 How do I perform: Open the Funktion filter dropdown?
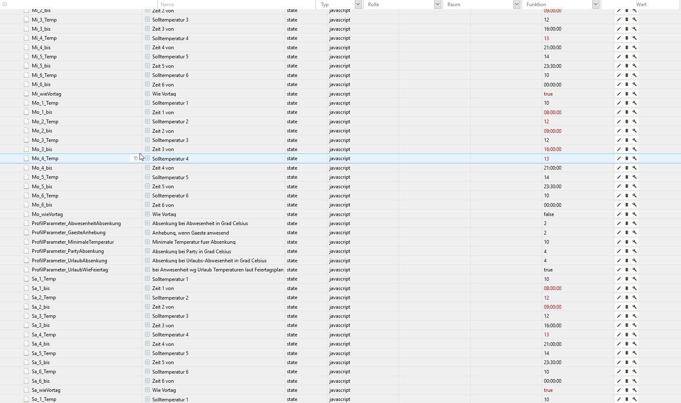coord(596,4)
